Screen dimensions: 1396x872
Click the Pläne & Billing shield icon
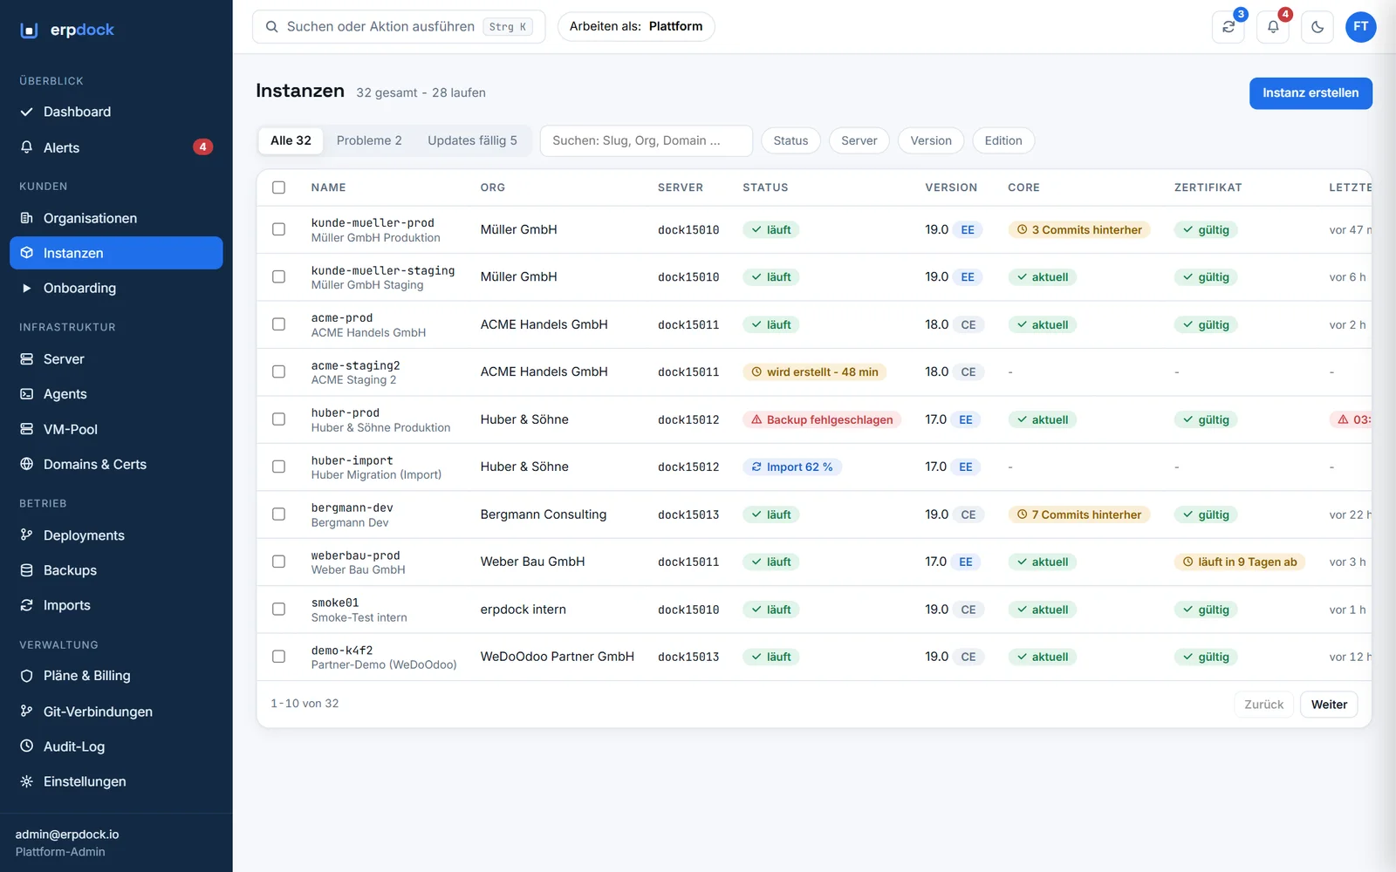[27, 676]
